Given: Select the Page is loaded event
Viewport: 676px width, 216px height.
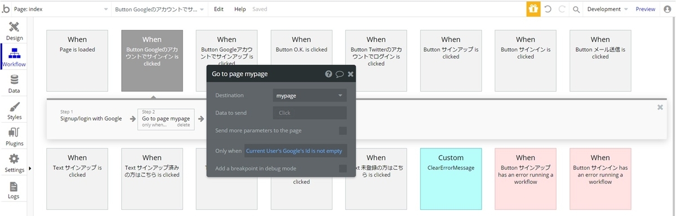Looking at the screenshot, I should (x=77, y=61).
